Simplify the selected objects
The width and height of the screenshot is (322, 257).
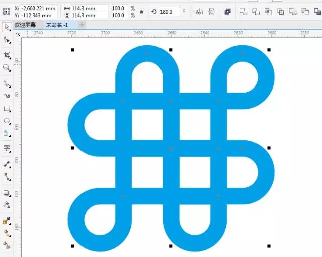click(x=281, y=12)
